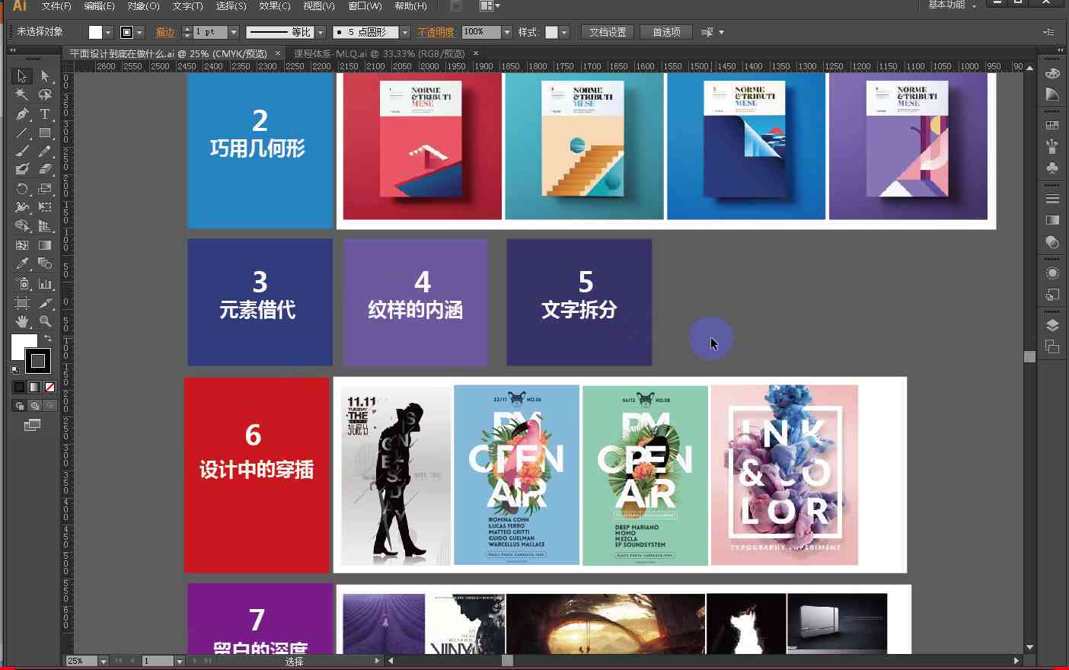Open 效果(C) menu
Screen dimensions: 1069x670
275,6
